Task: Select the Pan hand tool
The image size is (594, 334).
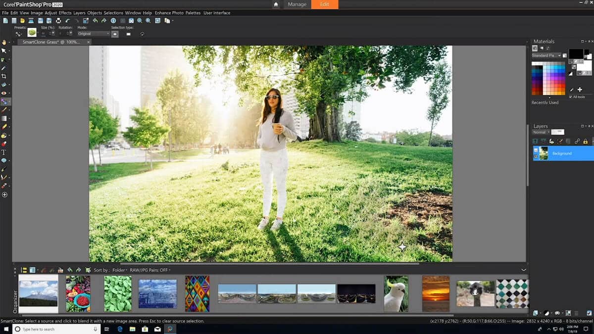Action: click(4, 43)
